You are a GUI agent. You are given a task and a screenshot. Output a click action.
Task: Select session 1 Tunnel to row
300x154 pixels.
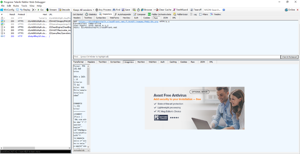pyautogui.click(x=35, y=18)
